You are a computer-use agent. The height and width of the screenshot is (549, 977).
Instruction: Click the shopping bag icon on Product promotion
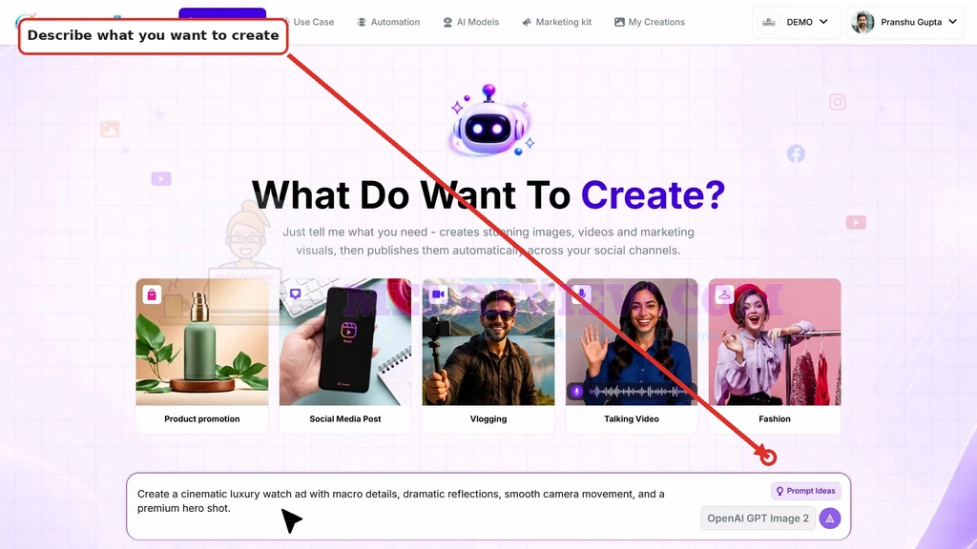tap(152, 294)
